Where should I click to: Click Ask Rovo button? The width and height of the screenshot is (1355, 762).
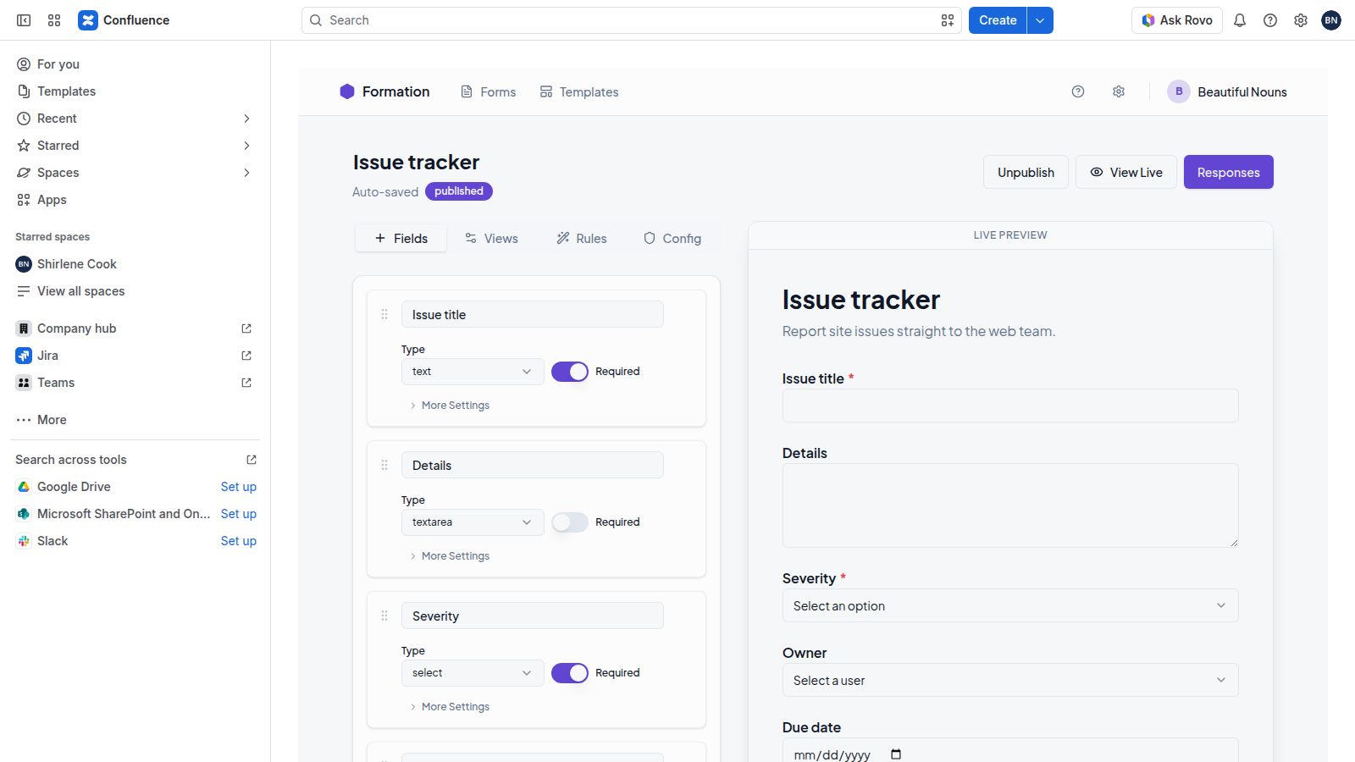click(x=1177, y=20)
